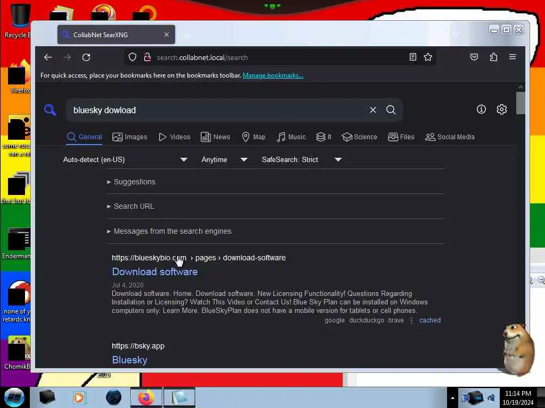Switch to the Files category
The image size is (545, 408).
point(401,137)
